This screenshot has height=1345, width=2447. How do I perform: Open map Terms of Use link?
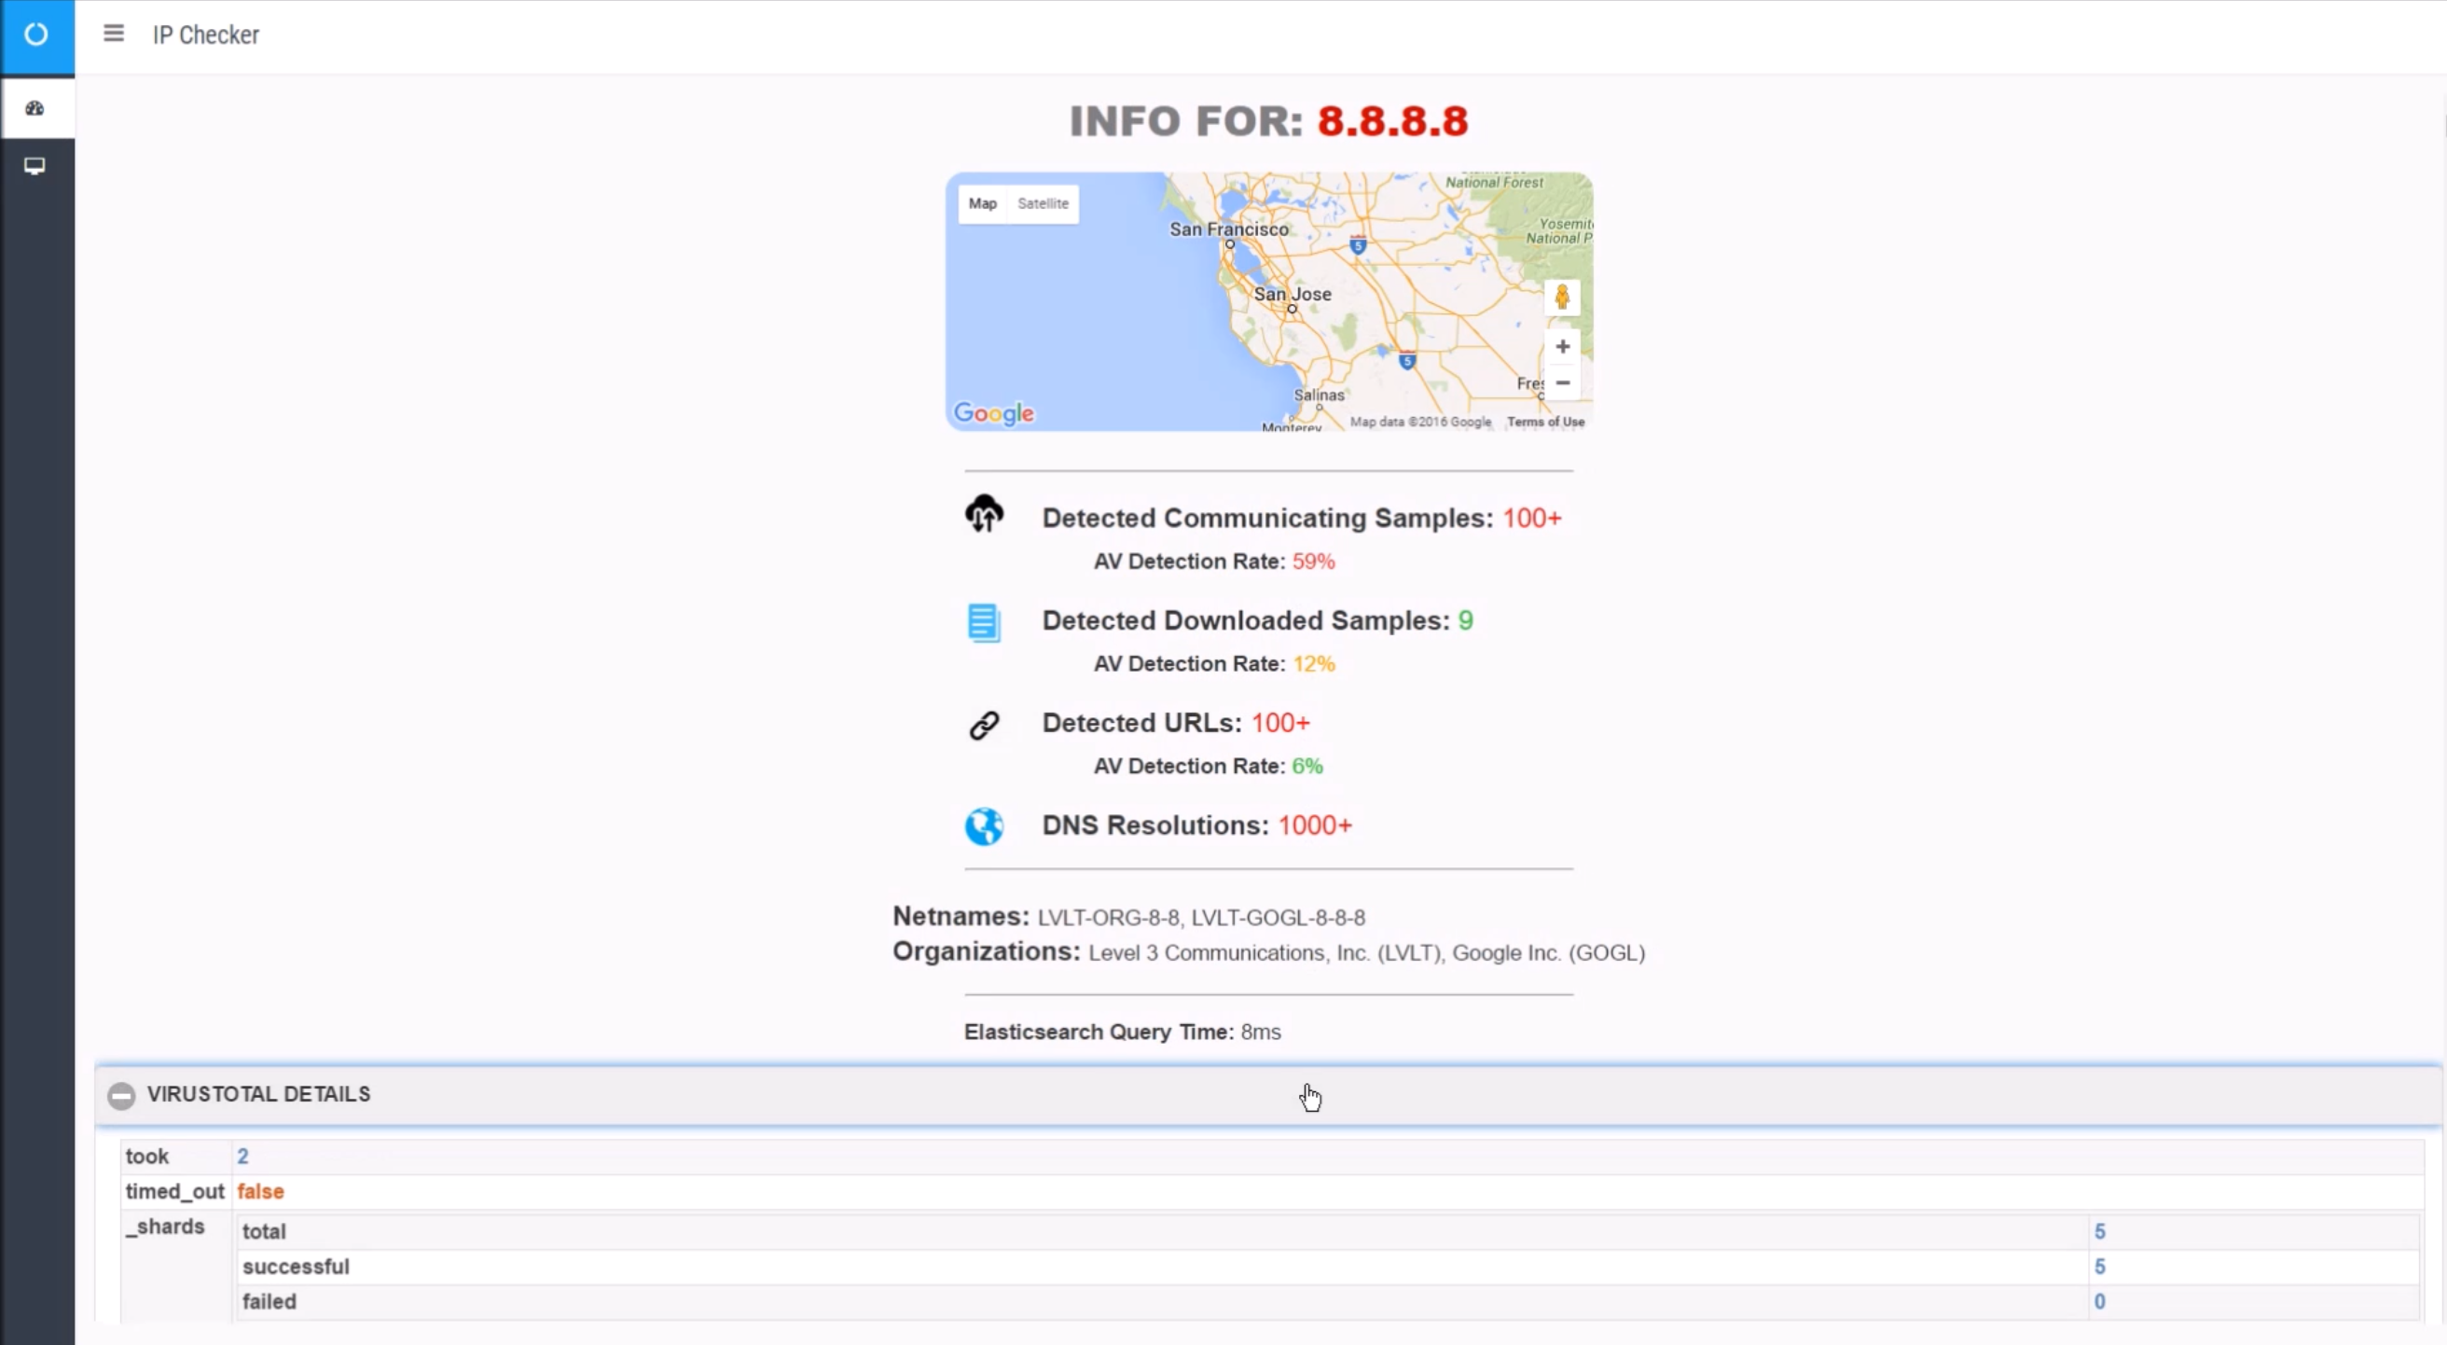click(x=1544, y=422)
